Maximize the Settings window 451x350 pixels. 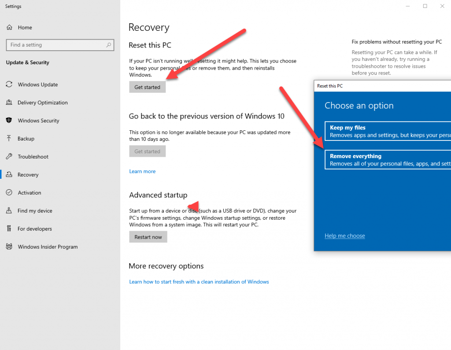coord(425,6)
